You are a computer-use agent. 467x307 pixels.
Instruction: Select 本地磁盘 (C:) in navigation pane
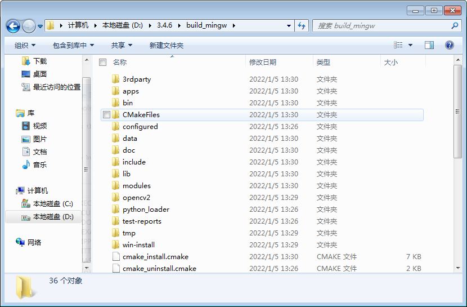(x=52, y=203)
